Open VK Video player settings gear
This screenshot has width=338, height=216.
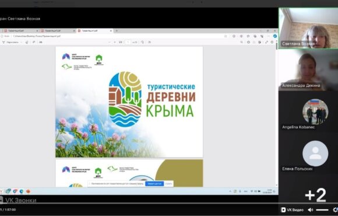[336, 210]
